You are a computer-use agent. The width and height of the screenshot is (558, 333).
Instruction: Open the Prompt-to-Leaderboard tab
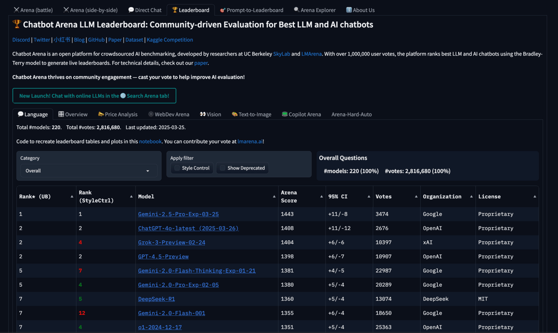click(x=251, y=10)
